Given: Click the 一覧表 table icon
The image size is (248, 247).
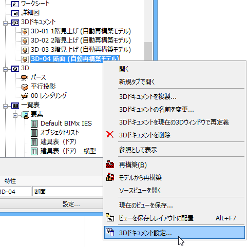Looking at the screenshot, I should (15, 106).
